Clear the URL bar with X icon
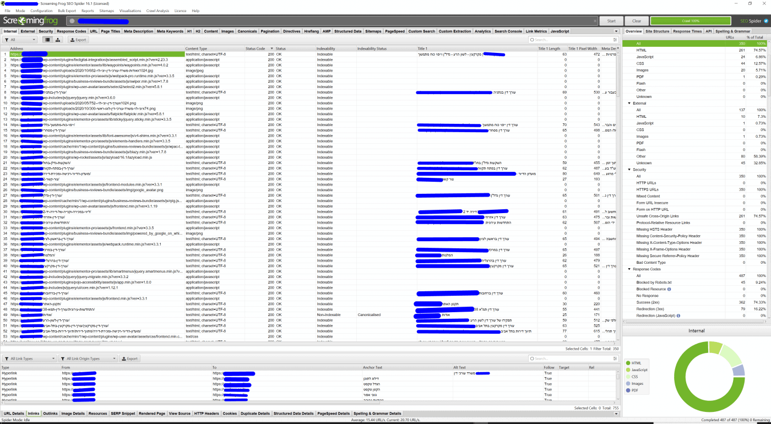 click(x=594, y=21)
